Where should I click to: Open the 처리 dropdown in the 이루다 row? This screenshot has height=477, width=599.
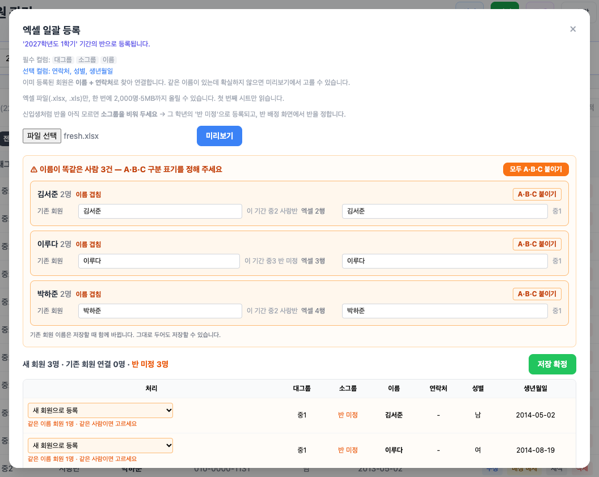click(x=100, y=445)
